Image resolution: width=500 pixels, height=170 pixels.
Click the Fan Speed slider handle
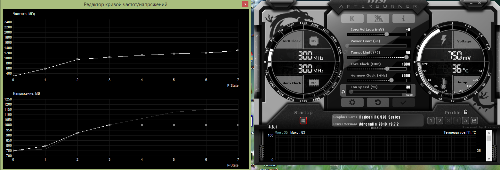point(351,92)
